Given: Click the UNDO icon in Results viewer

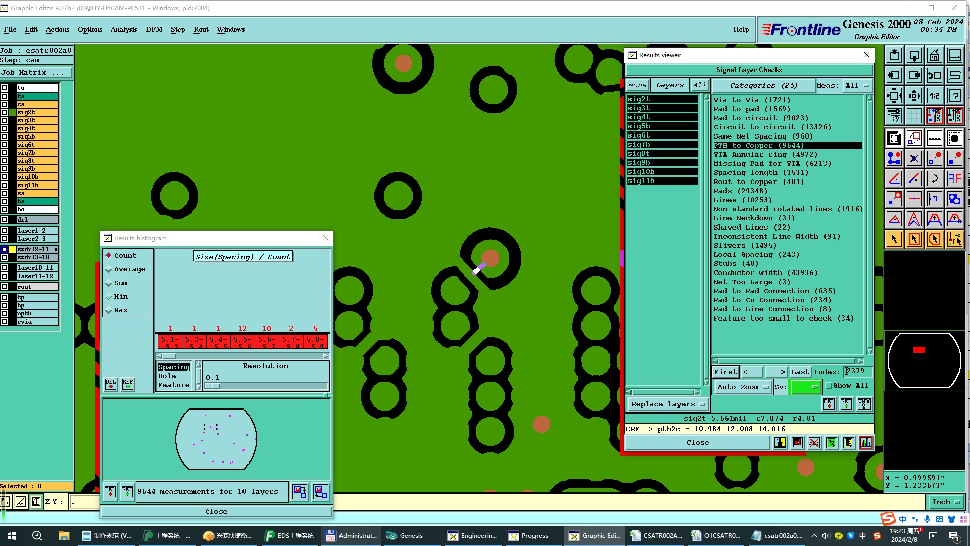Looking at the screenshot, I should (x=864, y=403).
